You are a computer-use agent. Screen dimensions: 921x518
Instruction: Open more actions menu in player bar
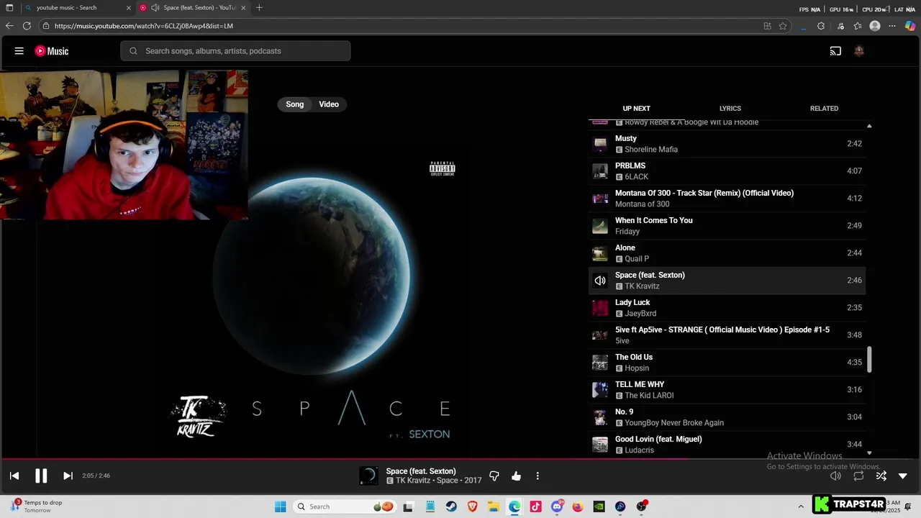(x=537, y=476)
